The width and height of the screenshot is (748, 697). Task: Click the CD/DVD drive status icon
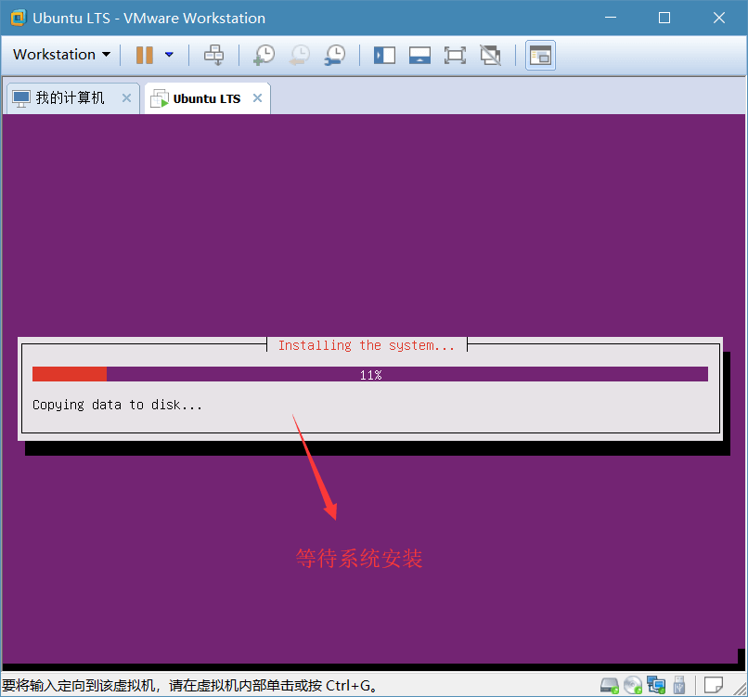(633, 686)
